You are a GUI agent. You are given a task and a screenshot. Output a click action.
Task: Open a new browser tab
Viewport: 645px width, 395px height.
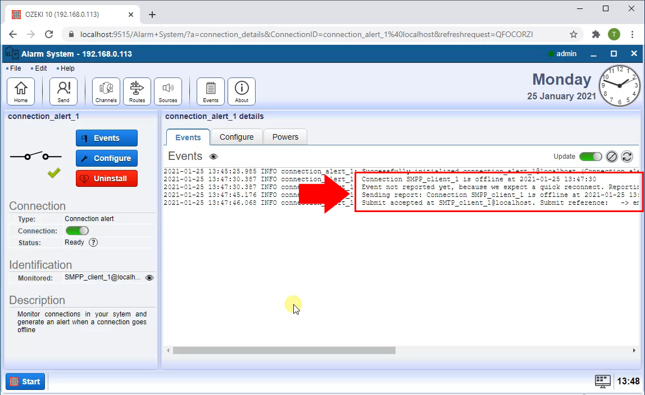point(152,15)
